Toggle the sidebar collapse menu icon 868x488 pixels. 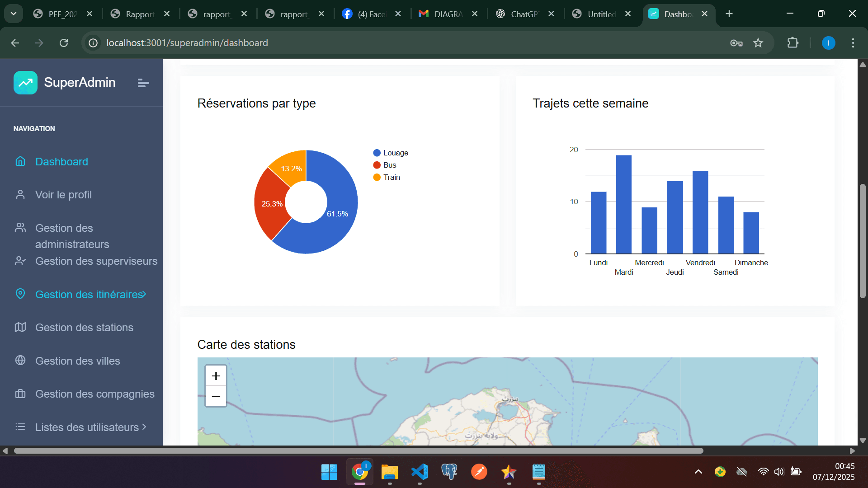click(143, 83)
